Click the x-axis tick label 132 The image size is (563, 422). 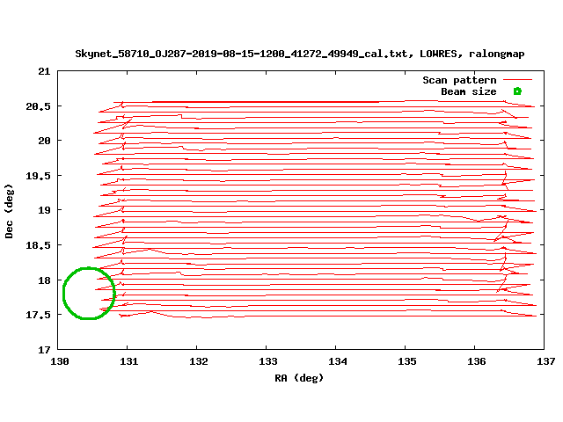tap(199, 361)
